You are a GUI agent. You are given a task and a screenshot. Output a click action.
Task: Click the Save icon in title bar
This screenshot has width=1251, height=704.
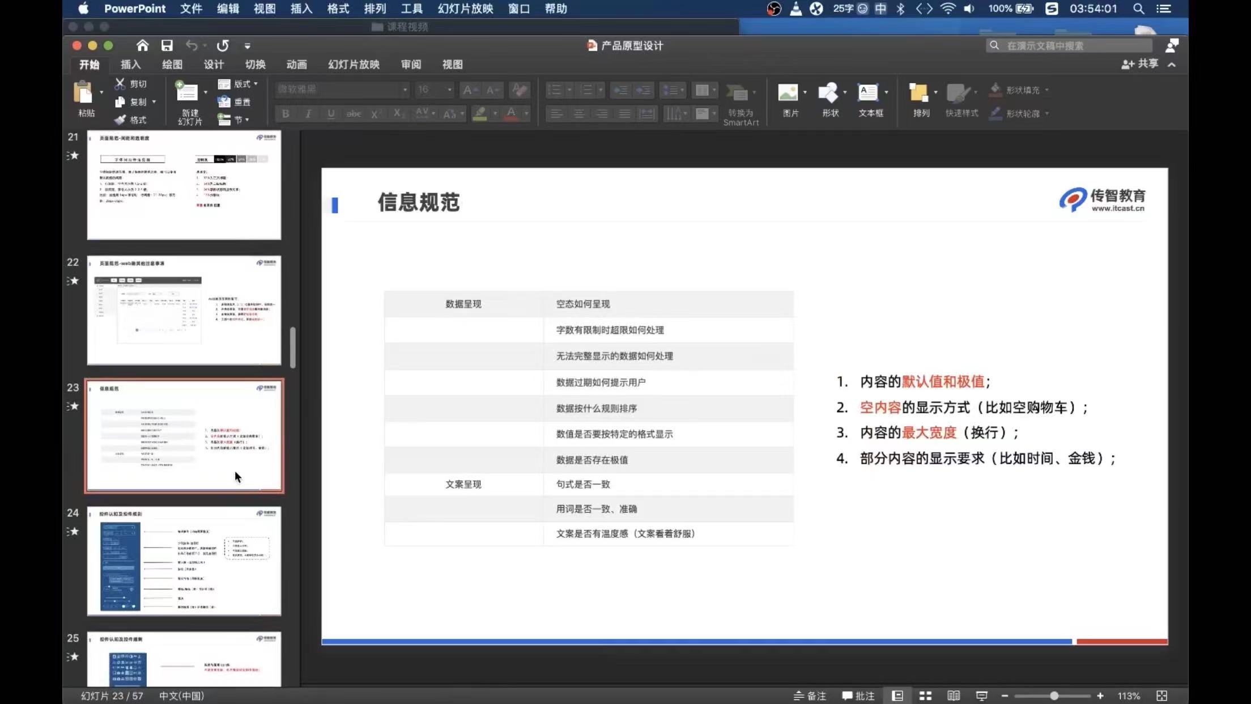tap(167, 45)
